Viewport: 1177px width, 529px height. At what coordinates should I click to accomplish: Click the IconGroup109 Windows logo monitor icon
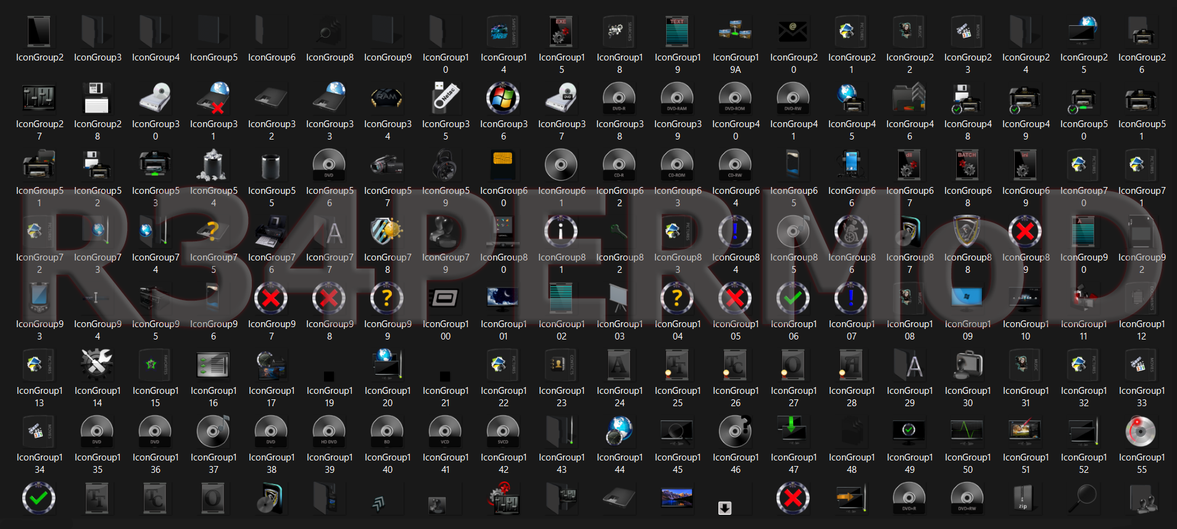[967, 298]
